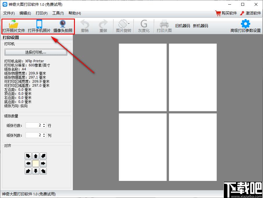Click the 选择打印机... button

[36, 52]
